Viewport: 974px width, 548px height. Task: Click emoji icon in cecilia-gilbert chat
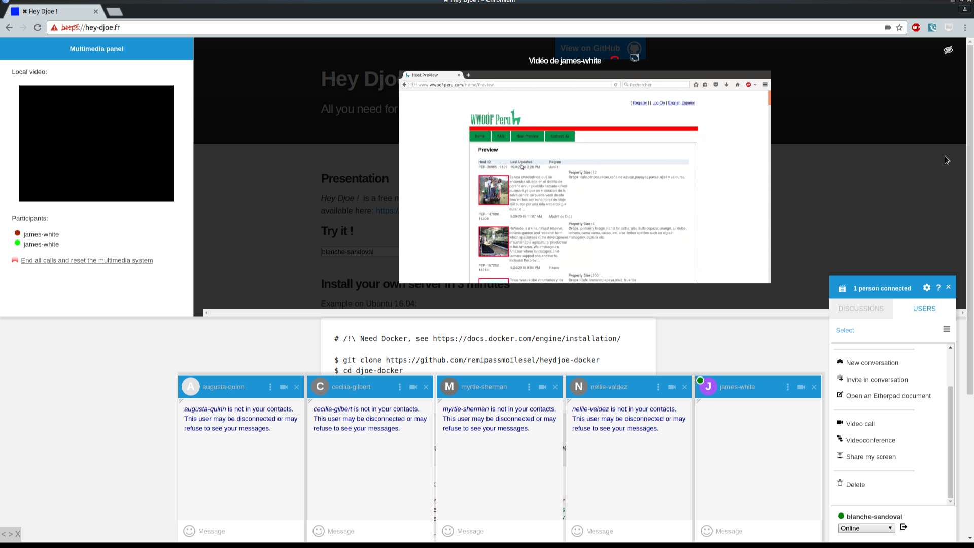[x=319, y=531]
